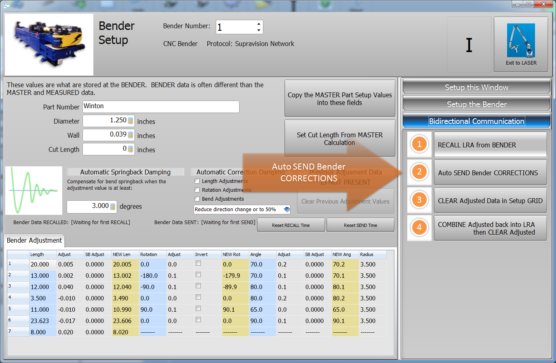
Task: Enable Bend Adjustments checkbox
Action: 197,199
